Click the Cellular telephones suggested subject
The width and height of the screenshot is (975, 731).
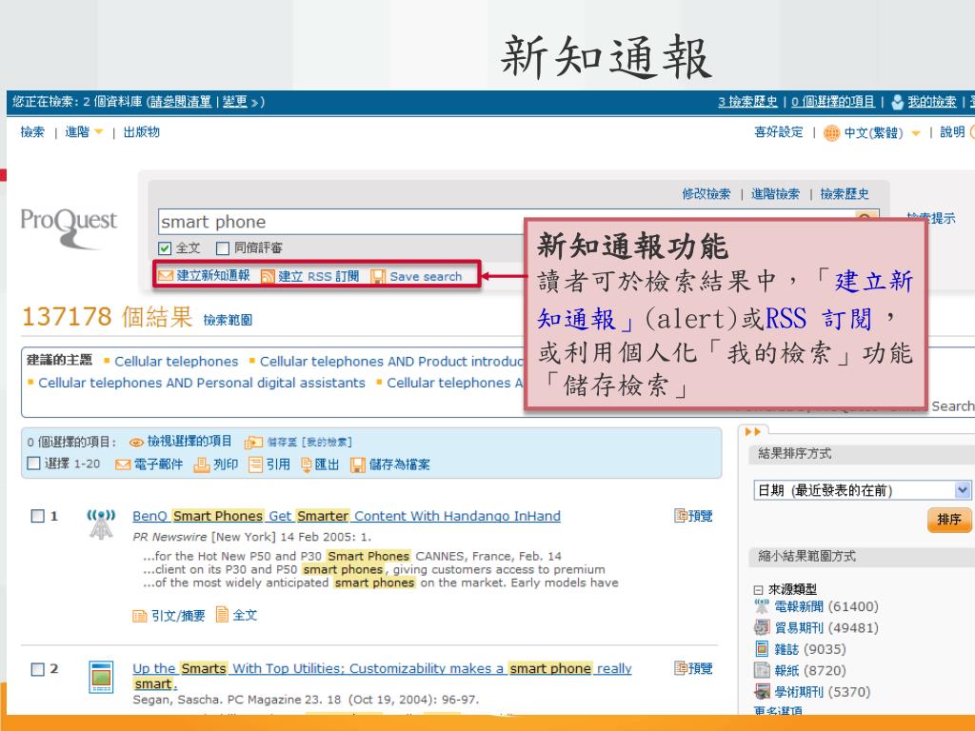(176, 361)
